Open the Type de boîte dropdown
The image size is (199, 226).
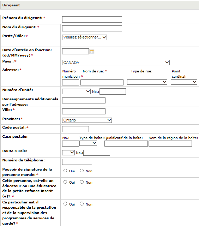click(x=88, y=143)
